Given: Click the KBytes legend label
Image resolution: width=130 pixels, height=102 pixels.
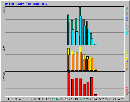Looking at the screenshot, I should (x=127, y=92).
